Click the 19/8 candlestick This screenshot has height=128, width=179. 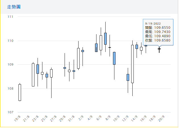20,92
